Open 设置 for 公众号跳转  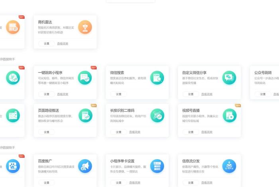263,94
